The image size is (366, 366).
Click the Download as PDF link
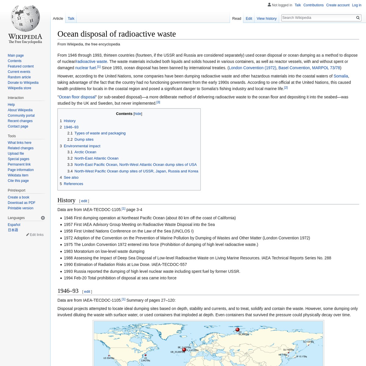tap(21, 203)
